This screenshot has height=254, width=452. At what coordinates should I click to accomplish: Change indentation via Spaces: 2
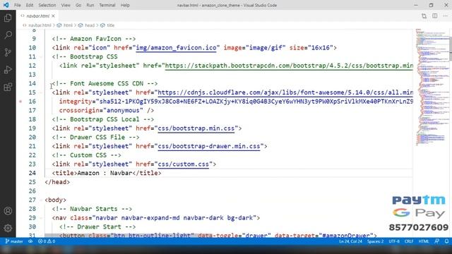[x=375, y=241]
